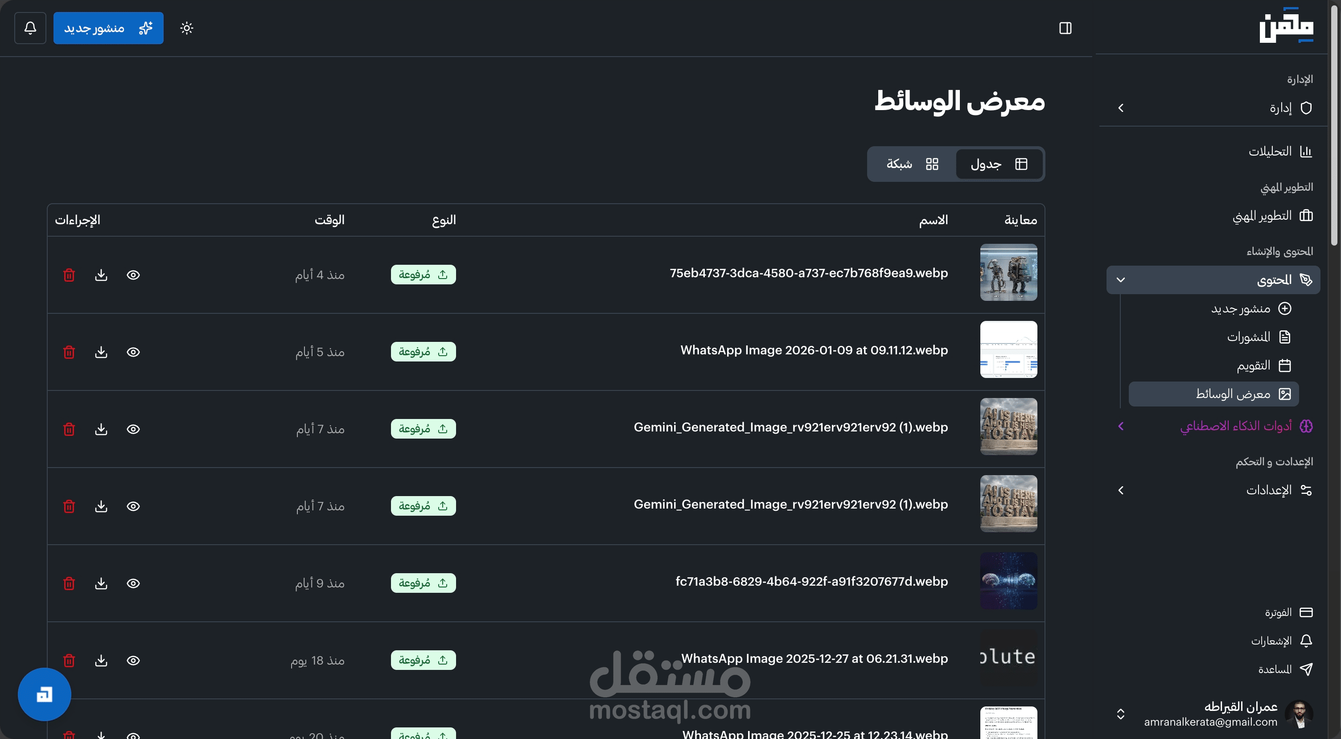
Task: Click the robots image thumbnail
Action: pyautogui.click(x=1008, y=272)
